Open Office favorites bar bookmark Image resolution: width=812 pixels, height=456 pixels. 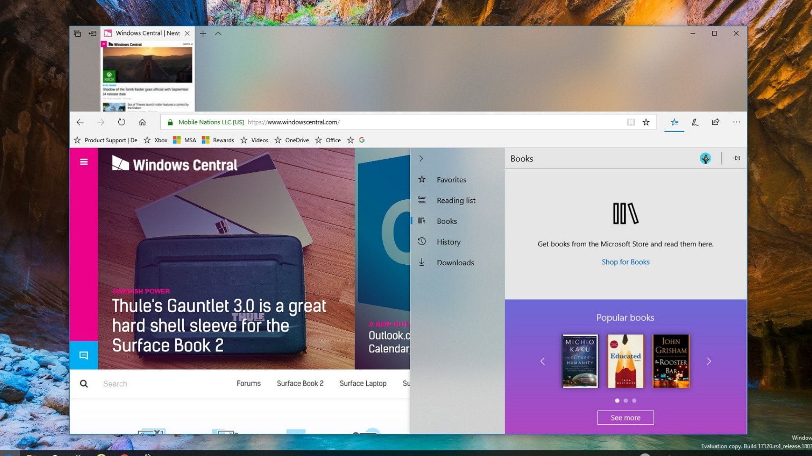point(328,140)
